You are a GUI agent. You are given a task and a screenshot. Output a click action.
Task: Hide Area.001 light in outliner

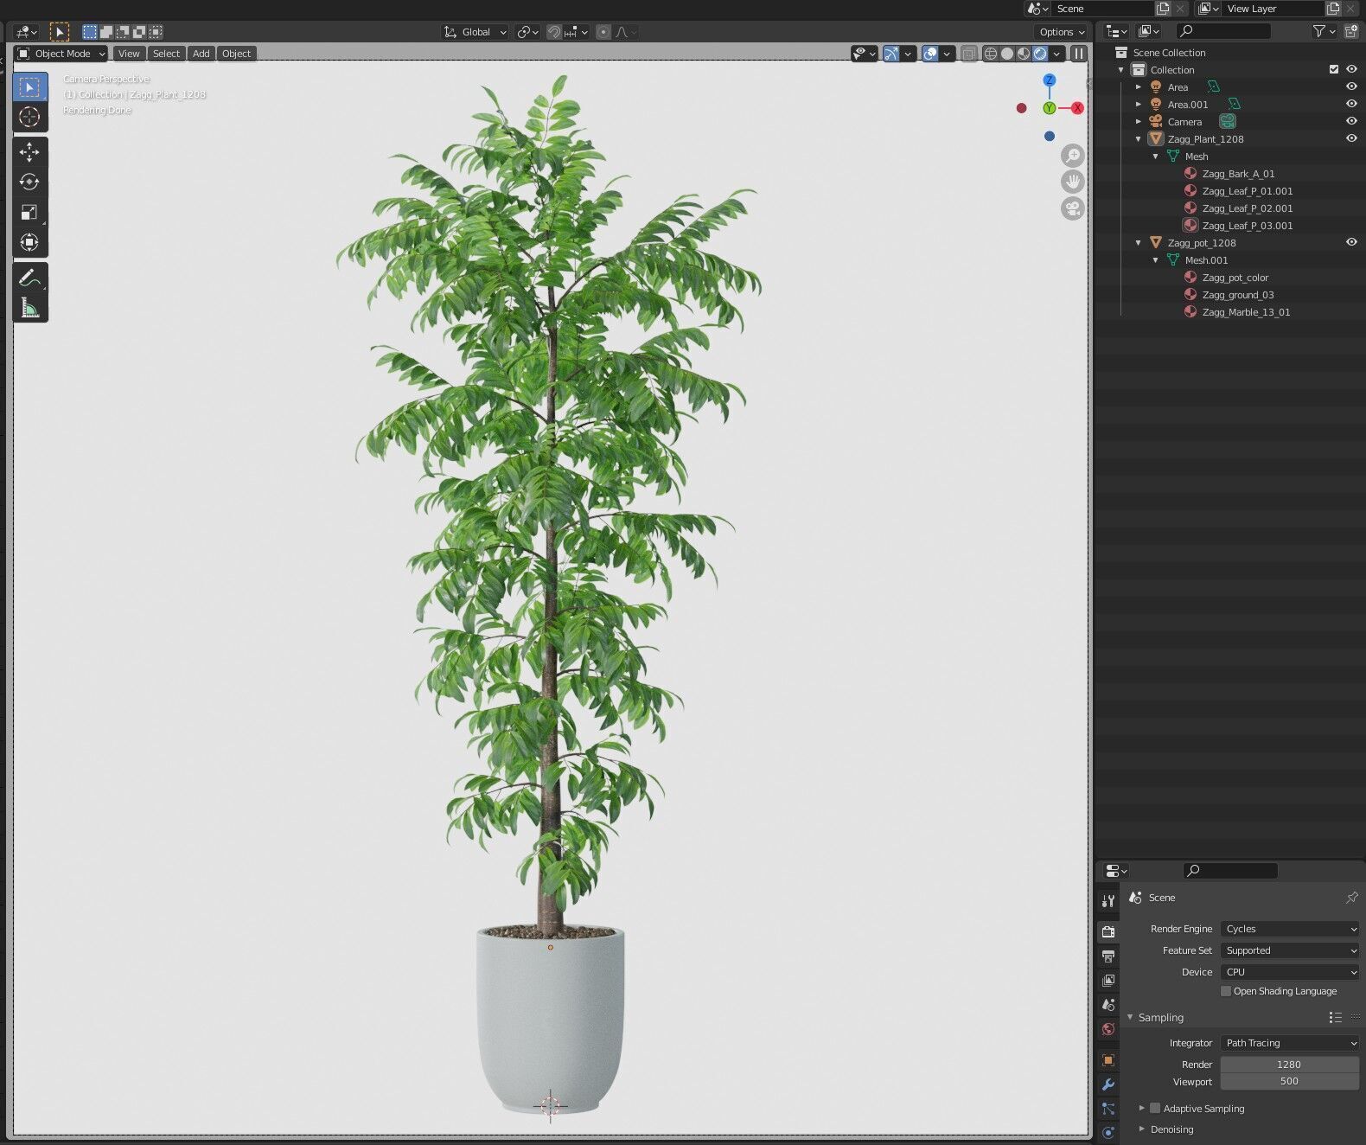coord(1351,104)
